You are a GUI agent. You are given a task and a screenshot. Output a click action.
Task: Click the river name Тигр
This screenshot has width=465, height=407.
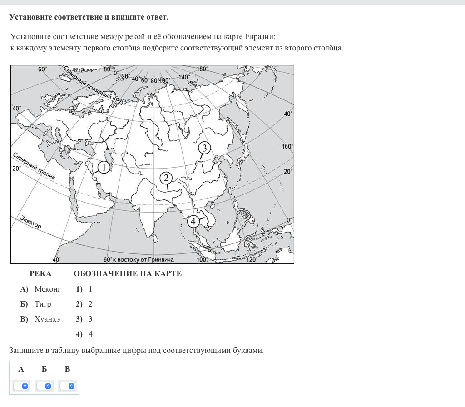[43, 304]
